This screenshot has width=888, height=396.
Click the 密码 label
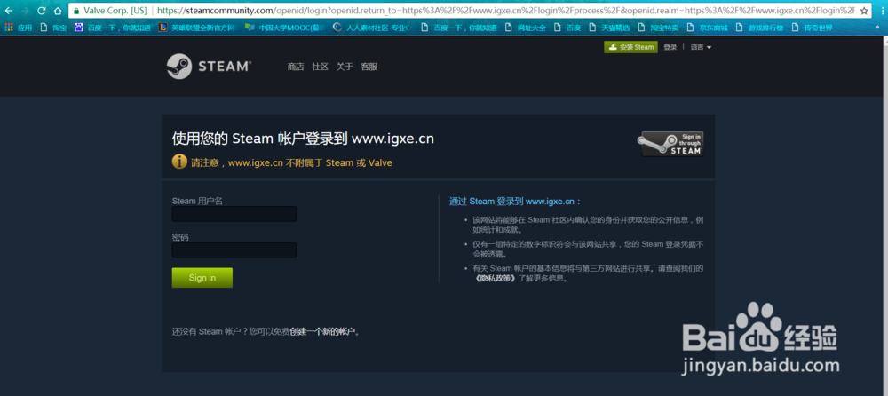coord(180,237)
